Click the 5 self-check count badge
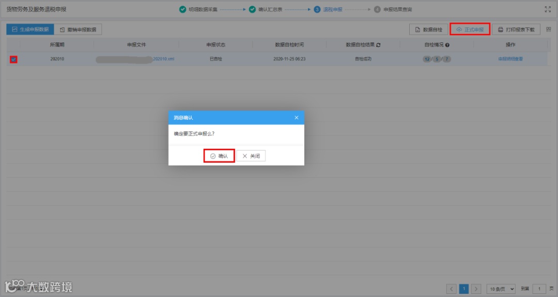This screenshot has height=297, width=558. pyautogui.click(x=437, y=59)
